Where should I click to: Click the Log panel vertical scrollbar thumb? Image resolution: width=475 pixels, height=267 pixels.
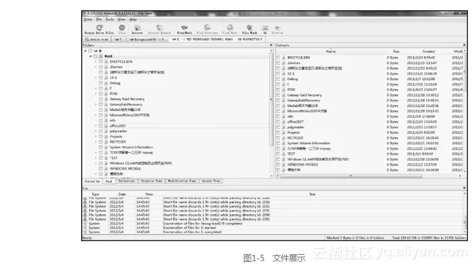[464, 222]
